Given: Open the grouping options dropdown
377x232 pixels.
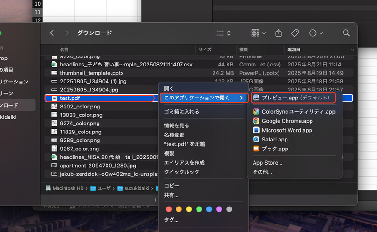Looking at the screenshot, I should (258, 33).
